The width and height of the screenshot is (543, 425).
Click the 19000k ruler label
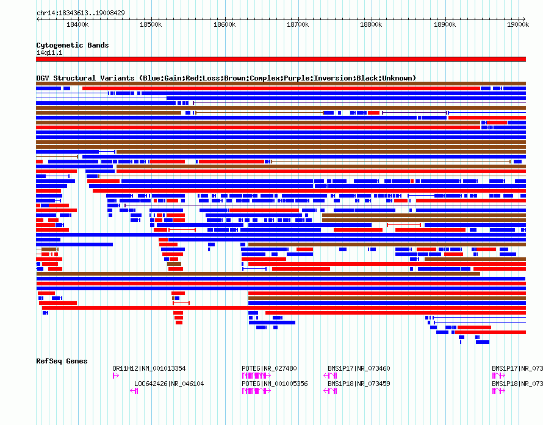tap(518, 24)
